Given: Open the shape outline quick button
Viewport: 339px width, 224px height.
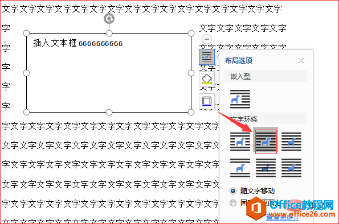Looking at the screenshot, I should 207,101.
